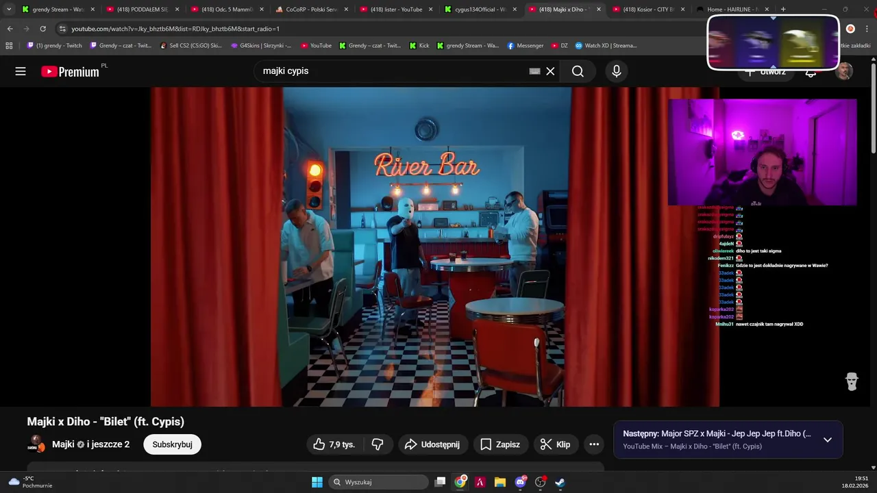Viewport: 877px width, 493px height.
Task: Open Sell CS2 (CS:GO) Ski... bookmark
Action: coord(191,46)
